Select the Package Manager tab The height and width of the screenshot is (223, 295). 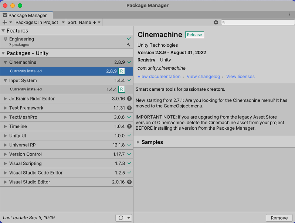click(27, 16)
